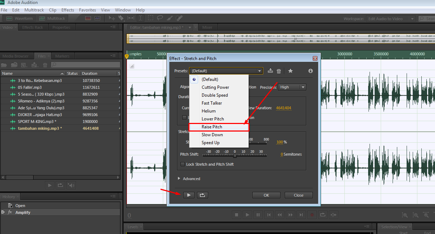Zoom out amplitude icon
Image resolution: width=435 pixels, height=234 pixels.
(x=416, y=215)
